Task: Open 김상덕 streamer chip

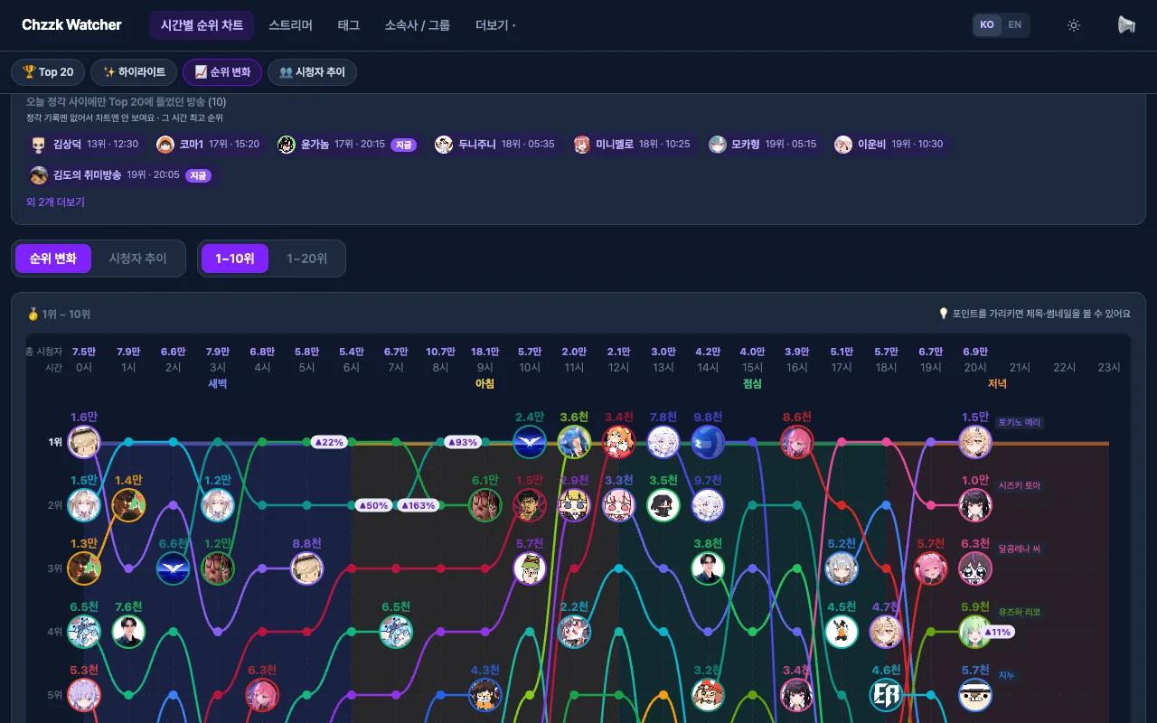Action: 85,145
